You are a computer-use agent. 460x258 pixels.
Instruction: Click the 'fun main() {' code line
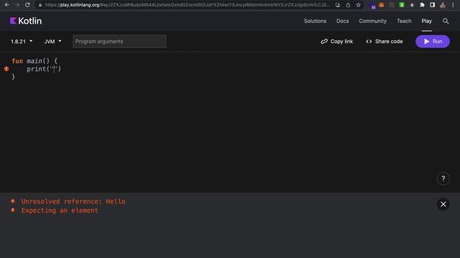pyautogui.click(x=34, y=61)
